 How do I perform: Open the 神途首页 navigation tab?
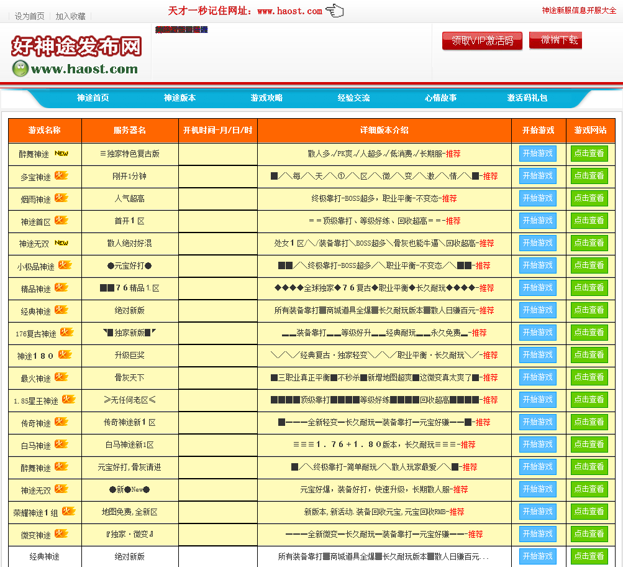click(x=93, y=98)
